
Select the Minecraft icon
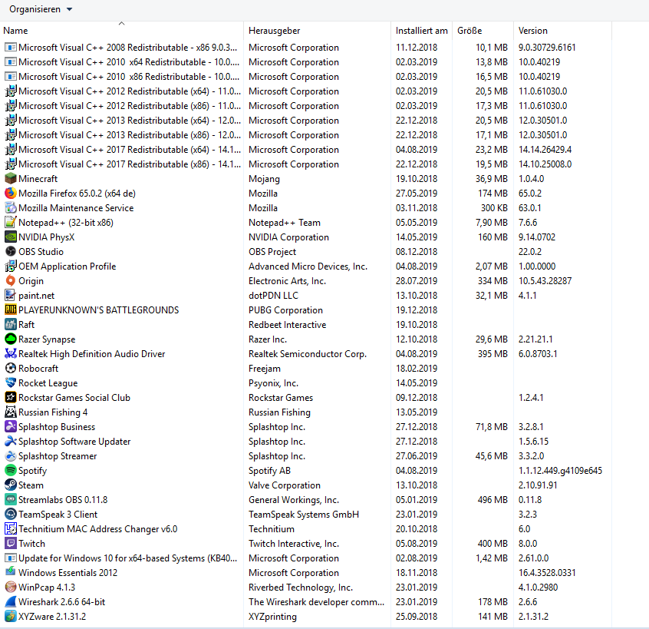tap(10, 179)
